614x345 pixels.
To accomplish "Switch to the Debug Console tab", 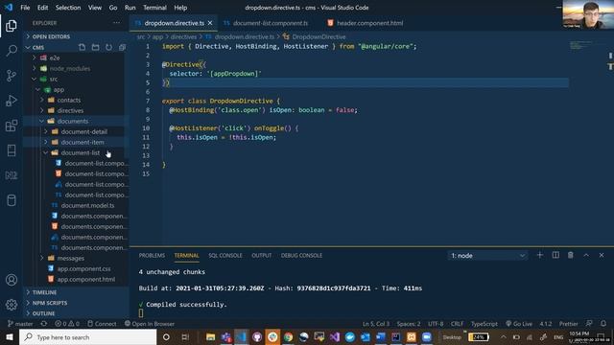I will coord(301,255).
